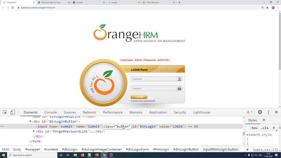Open the browser profile avatar

pyautogui.click(x=273, y=8)
